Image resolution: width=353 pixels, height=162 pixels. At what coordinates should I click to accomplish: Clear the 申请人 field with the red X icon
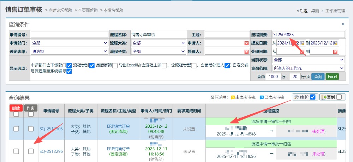(246, 43)
